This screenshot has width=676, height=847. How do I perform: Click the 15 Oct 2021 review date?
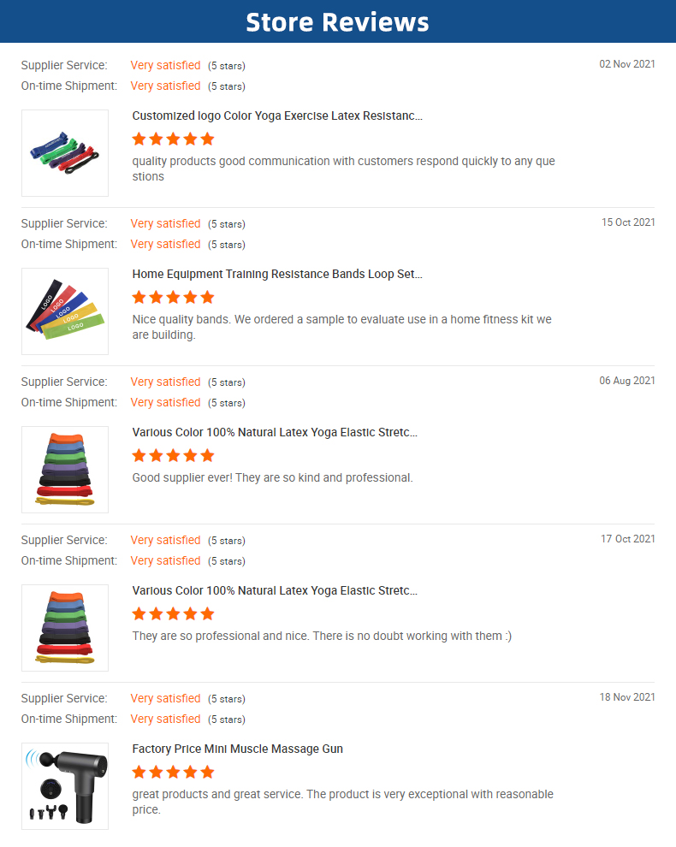click(628, 222)
